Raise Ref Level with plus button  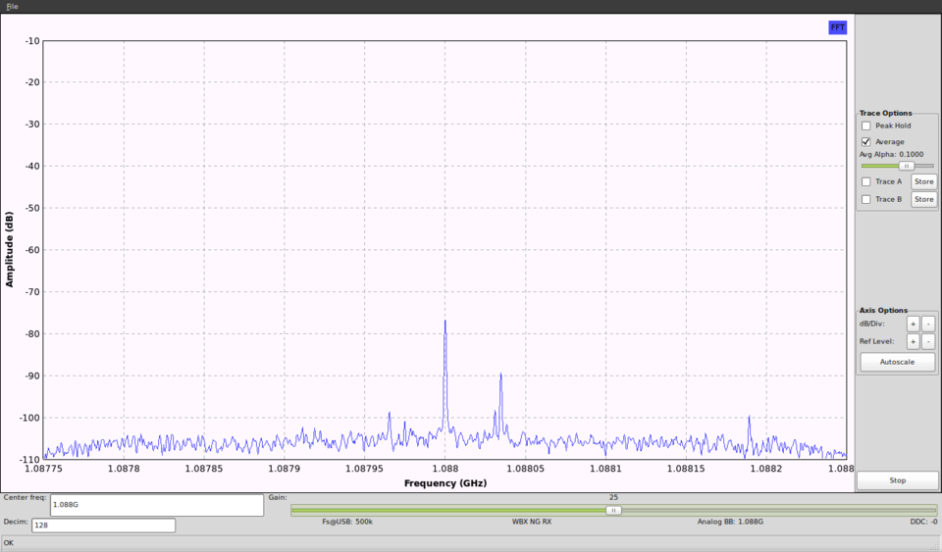[913, 341]
